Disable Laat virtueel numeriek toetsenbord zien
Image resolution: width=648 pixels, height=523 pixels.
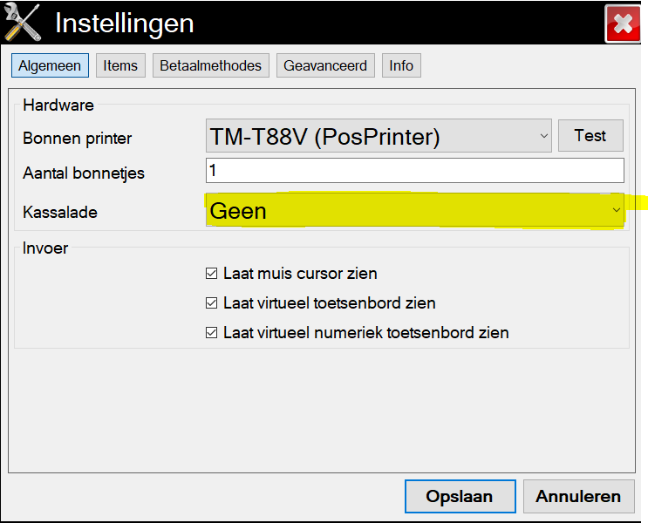click(211, 333)
